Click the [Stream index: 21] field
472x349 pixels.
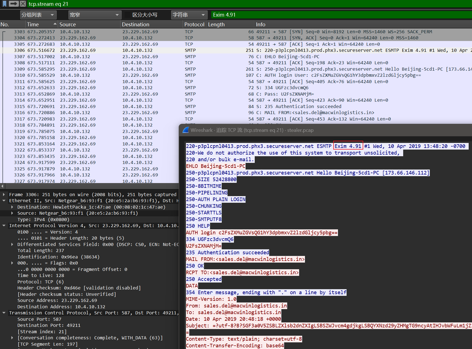pos(42,332)
